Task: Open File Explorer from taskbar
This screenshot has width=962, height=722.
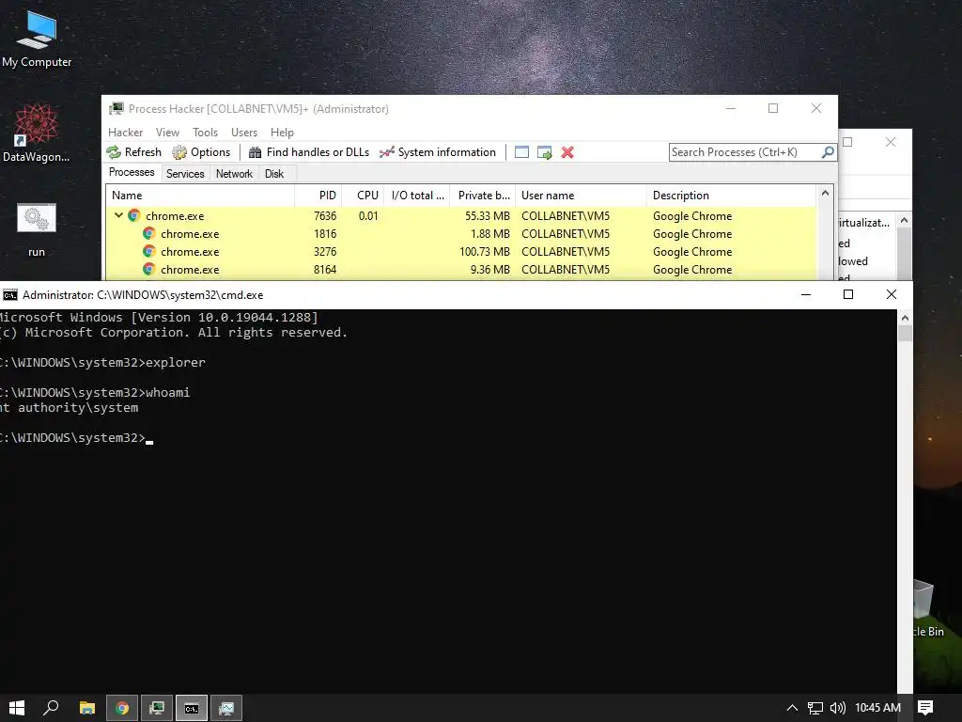Action: pos(87,708)
